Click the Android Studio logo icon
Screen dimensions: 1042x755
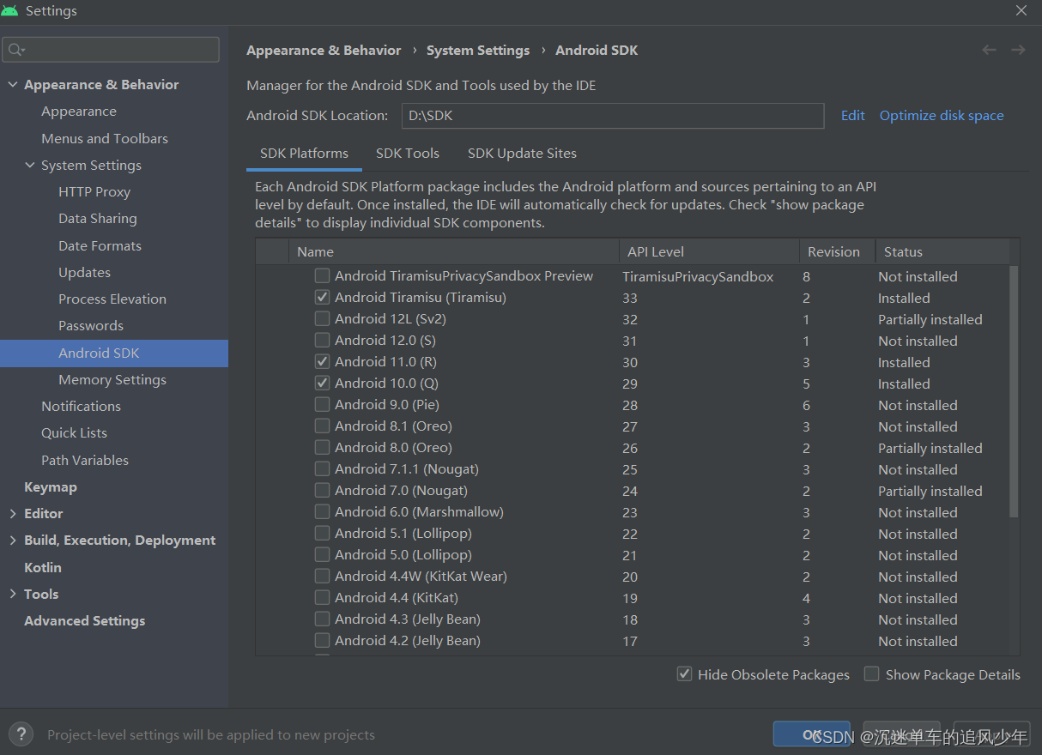(10, 11)
